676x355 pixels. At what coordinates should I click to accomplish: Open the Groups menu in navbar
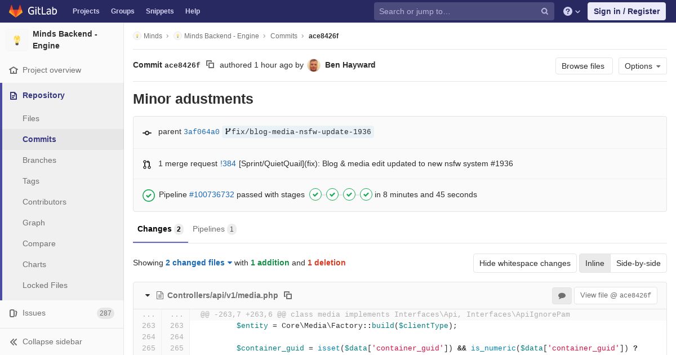click(122, 11)
